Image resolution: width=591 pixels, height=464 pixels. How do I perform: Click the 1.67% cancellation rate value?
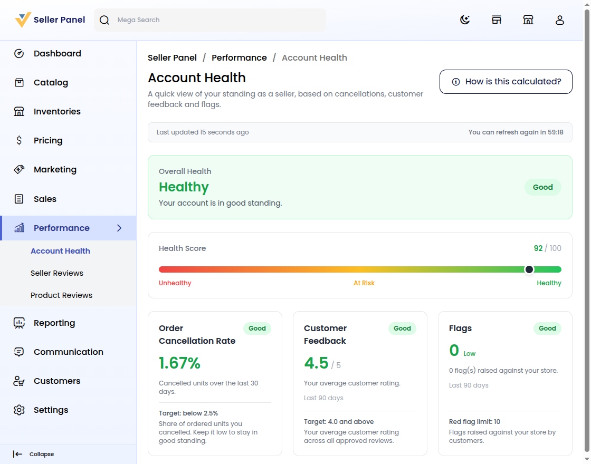(x=179, y=363)
